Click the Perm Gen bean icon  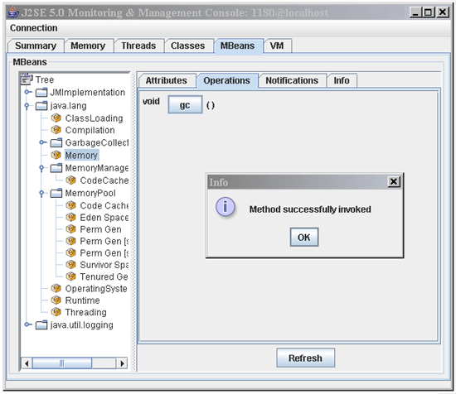click(x=70, y=229)
